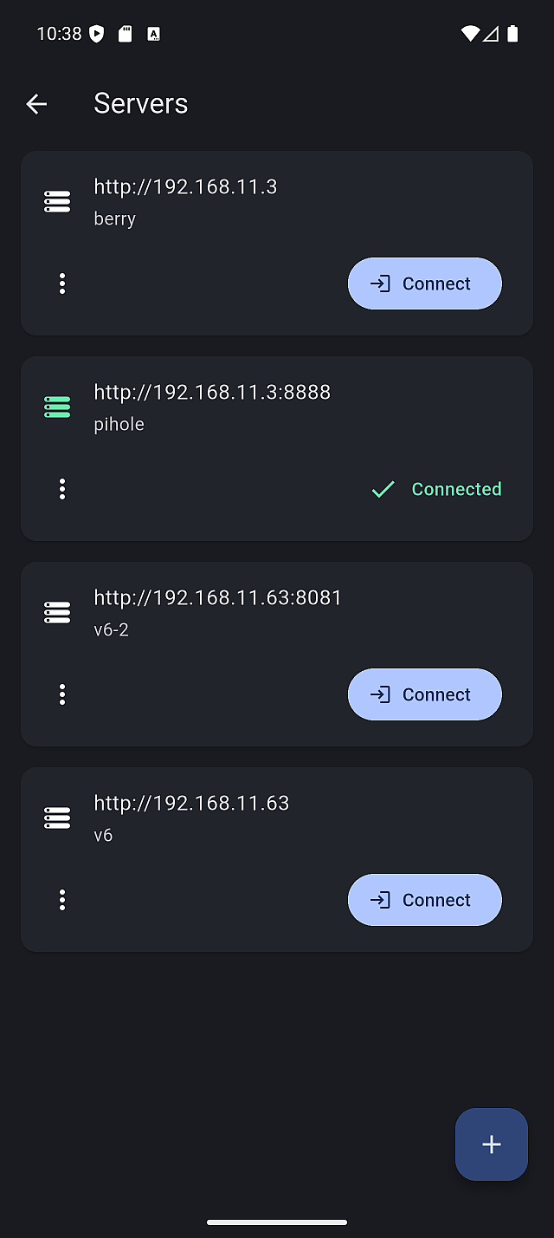This screenshot has width=554, height=1238.
Task: Open the pihole server options menu
Action: coord(62,489)
